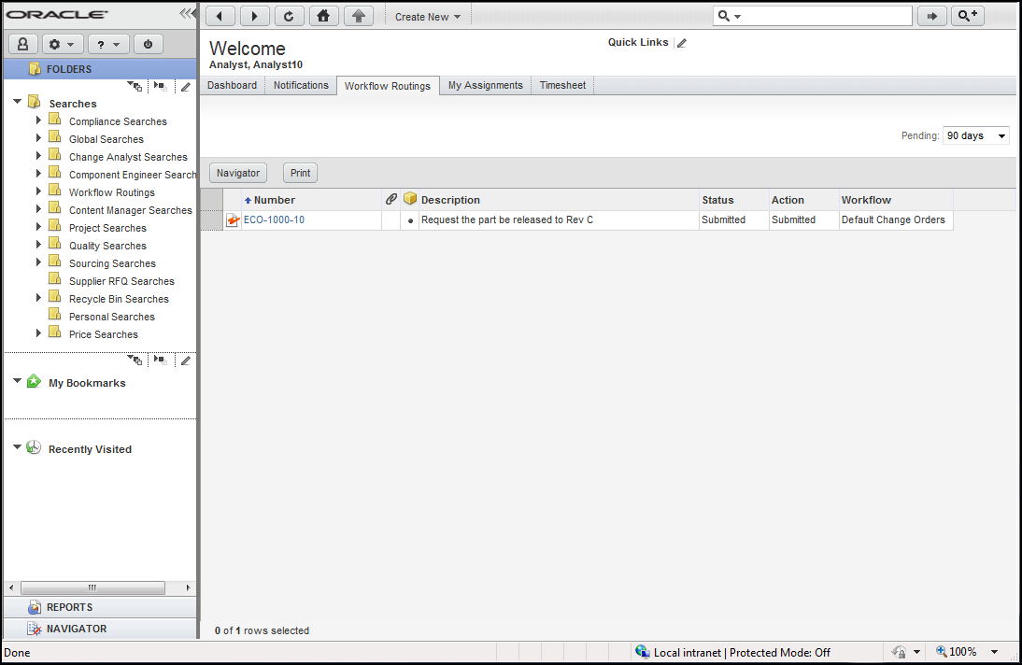Open the advanced search magnifier-plus icon
This screenshot has height=665, width=1022.
click(x=967, y=16)
